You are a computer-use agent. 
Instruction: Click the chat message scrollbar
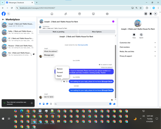(x=116, y=72)
